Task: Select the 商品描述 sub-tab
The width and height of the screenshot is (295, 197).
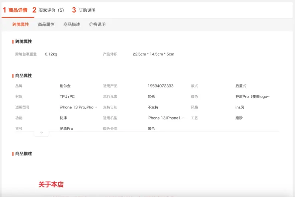Action: tap(72, 24)
